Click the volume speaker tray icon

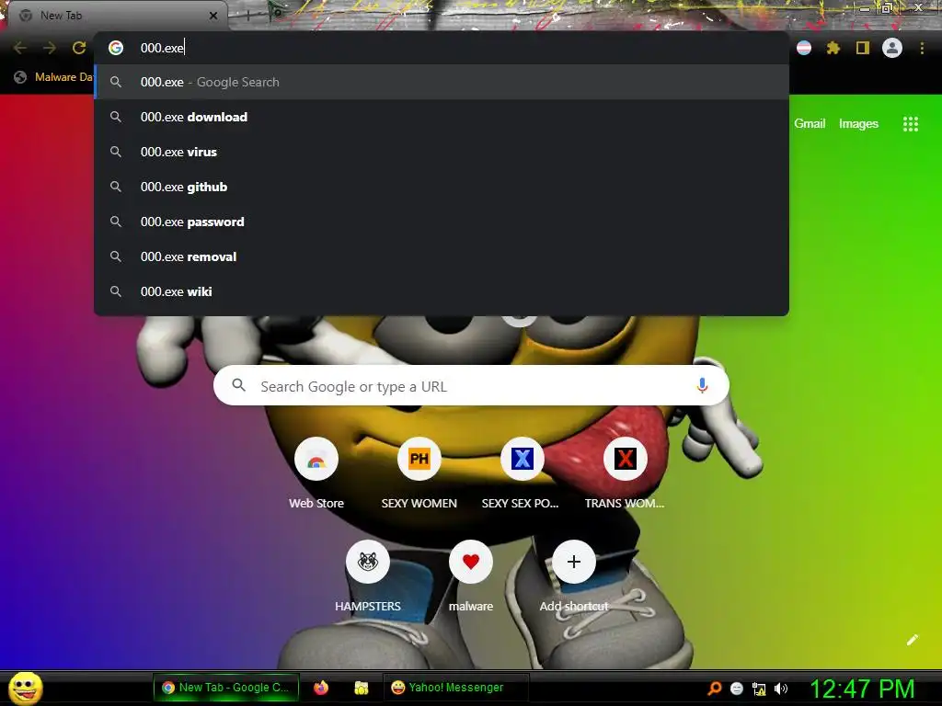[x=781, y=689]
